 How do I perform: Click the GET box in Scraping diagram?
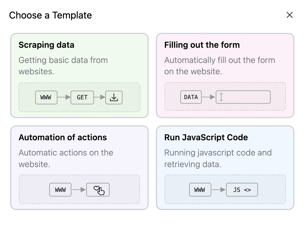tap(82, 97)
